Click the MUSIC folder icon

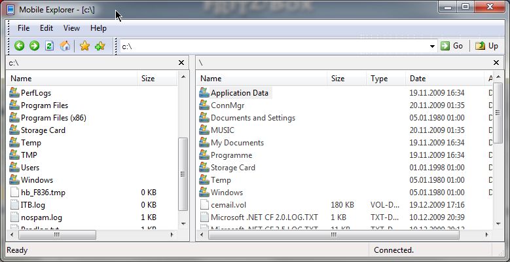pos(204,130)
